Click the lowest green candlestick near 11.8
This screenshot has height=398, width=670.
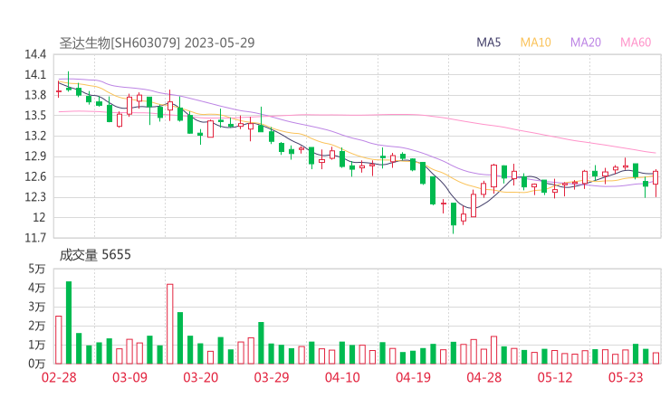click(x=454, y=218)
